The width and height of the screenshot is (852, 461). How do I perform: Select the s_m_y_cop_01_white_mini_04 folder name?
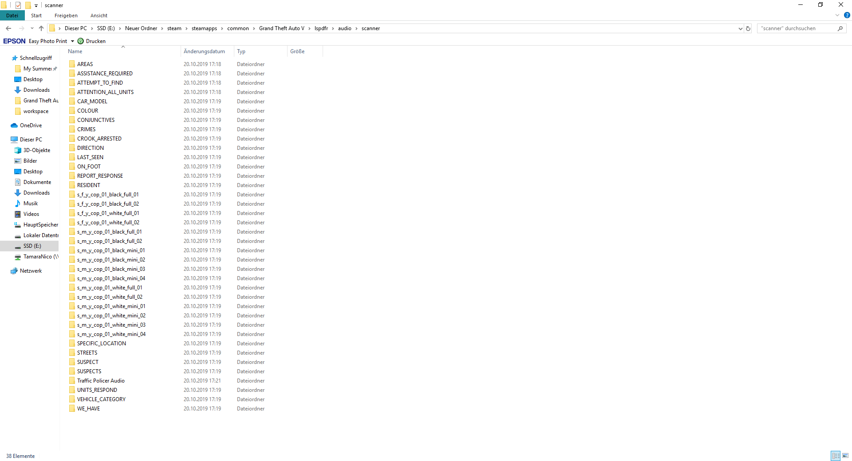[x=111, y=334]
